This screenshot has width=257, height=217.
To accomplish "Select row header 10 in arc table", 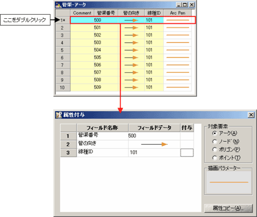I will [x=63, y=88].
